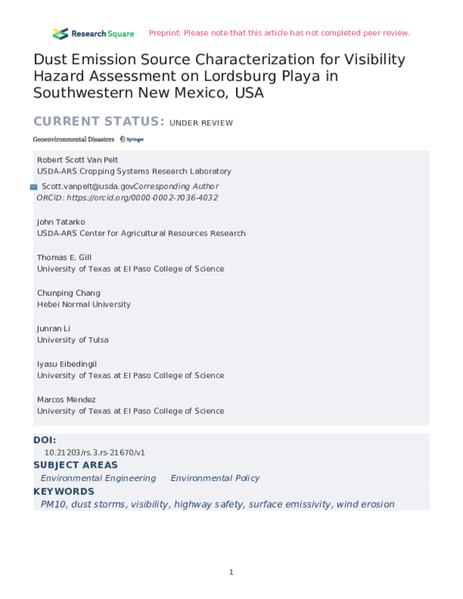Click Junran Li's University of Tulsa affiliation
463x599 pixels.
[x=73, y=340]
